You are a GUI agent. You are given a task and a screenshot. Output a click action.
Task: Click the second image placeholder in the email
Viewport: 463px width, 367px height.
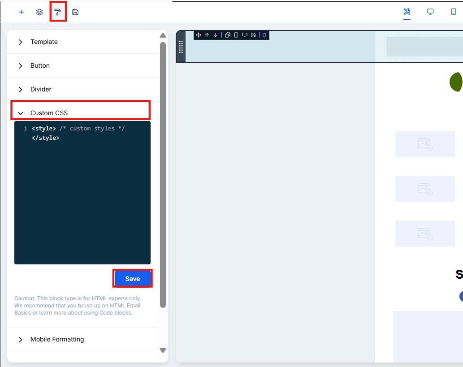[425, 189]
